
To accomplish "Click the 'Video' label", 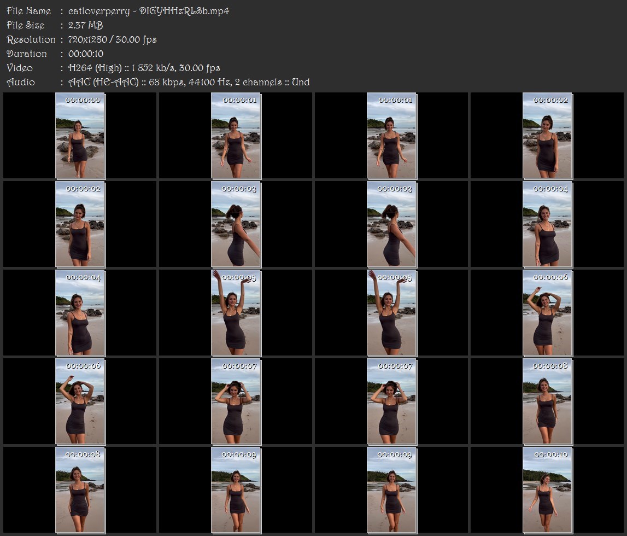I will 20,68.
